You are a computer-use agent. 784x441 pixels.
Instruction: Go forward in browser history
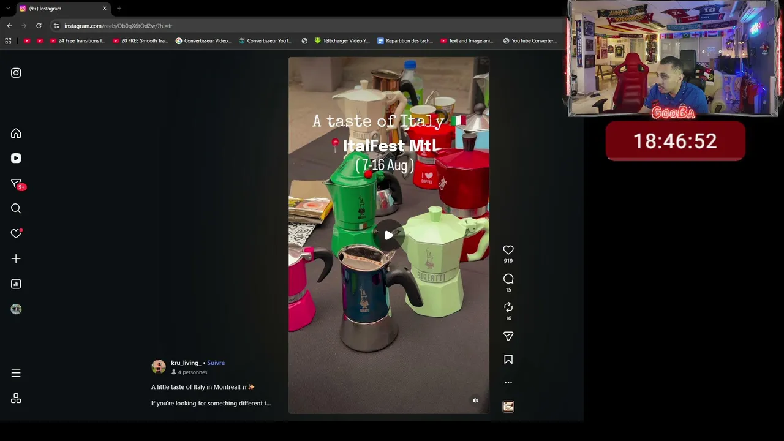(x=24, y=26)
